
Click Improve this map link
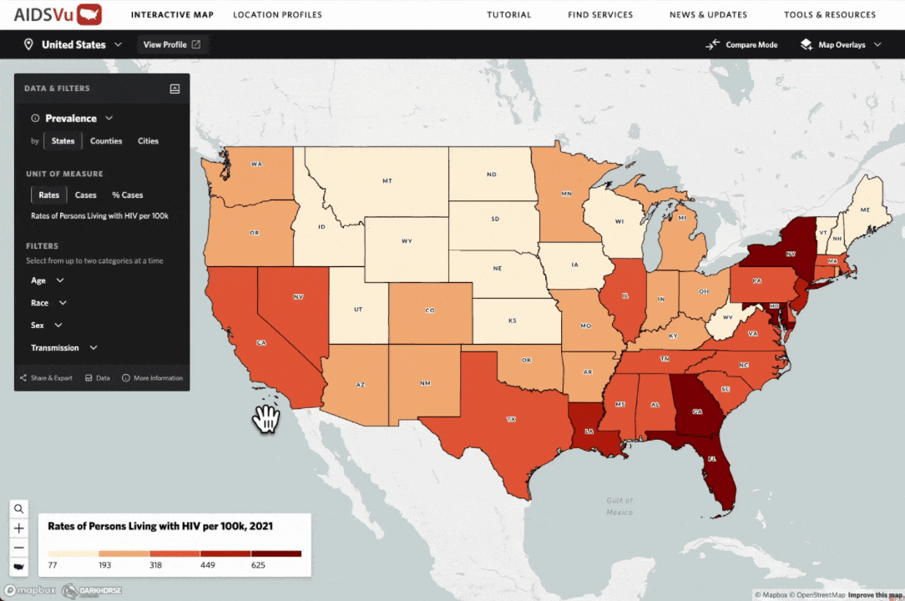pos(875,594)
